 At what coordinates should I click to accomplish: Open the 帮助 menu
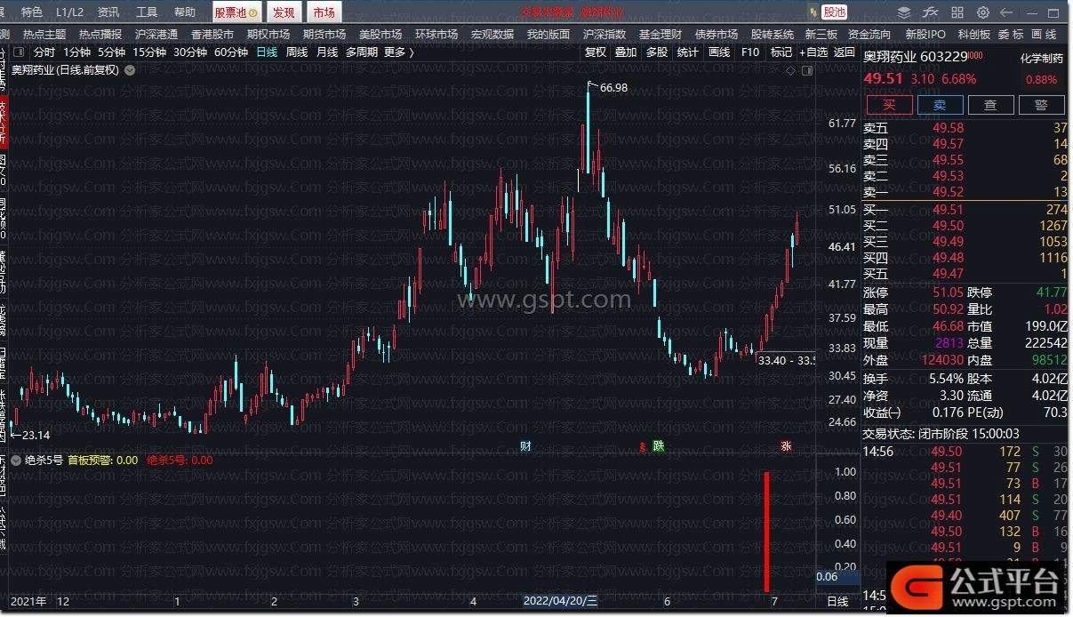point(185,12)
